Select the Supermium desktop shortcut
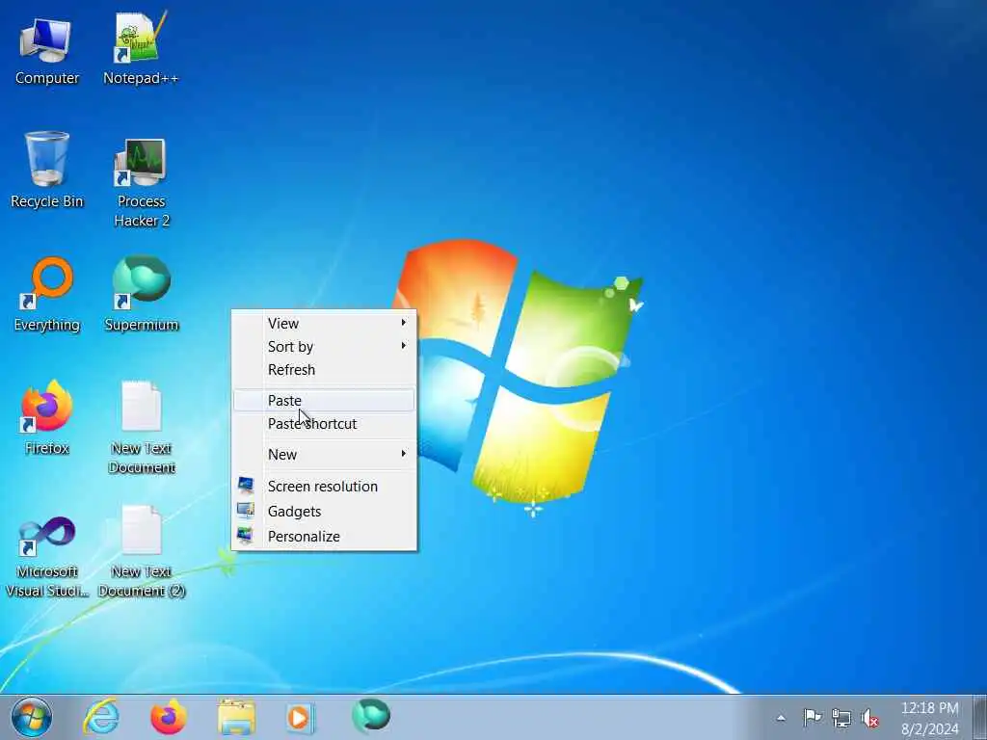This screenshot has height=740, width=987. pos(142,293)
